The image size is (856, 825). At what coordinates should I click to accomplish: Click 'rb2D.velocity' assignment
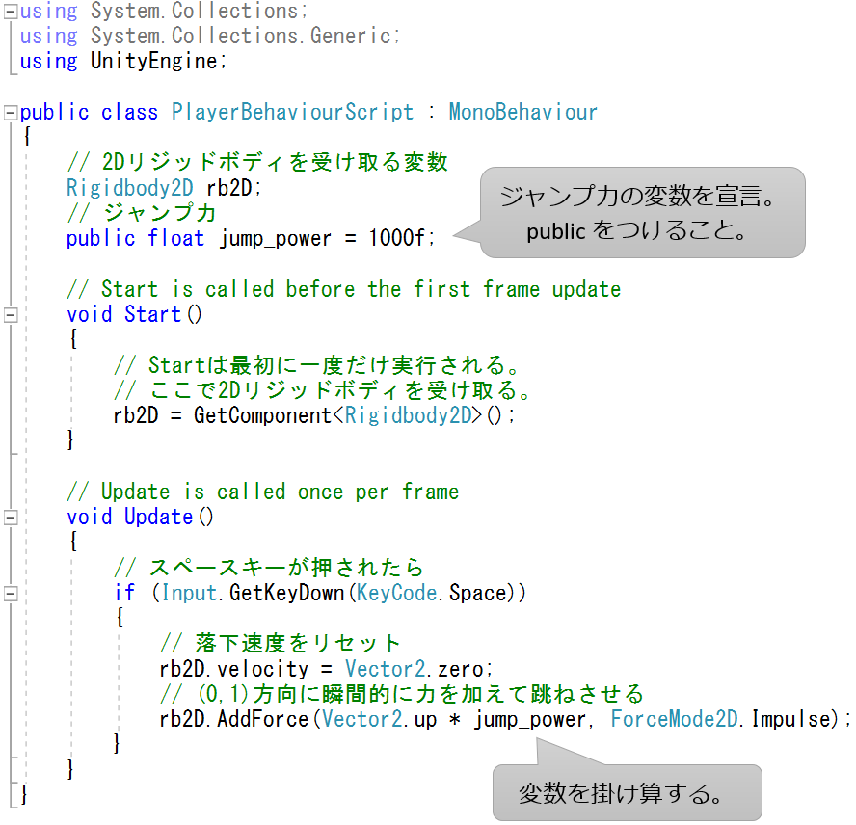234,670
